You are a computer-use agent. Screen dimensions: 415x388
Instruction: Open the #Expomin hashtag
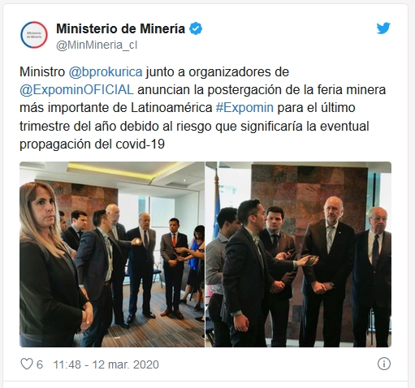tap(244, 108)
